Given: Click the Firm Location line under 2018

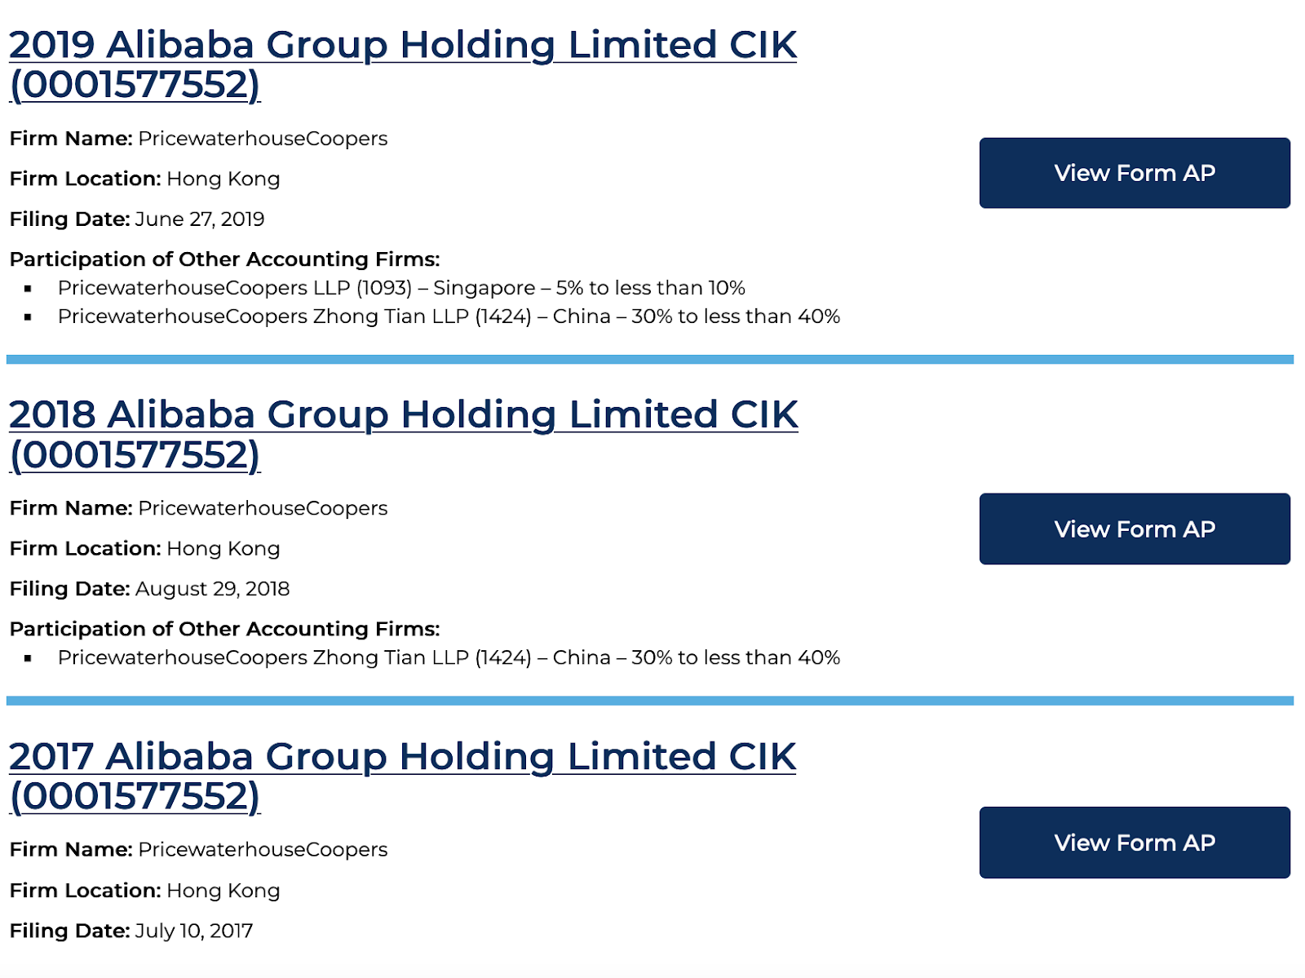Looking at the screenshot, I should 144,548.
